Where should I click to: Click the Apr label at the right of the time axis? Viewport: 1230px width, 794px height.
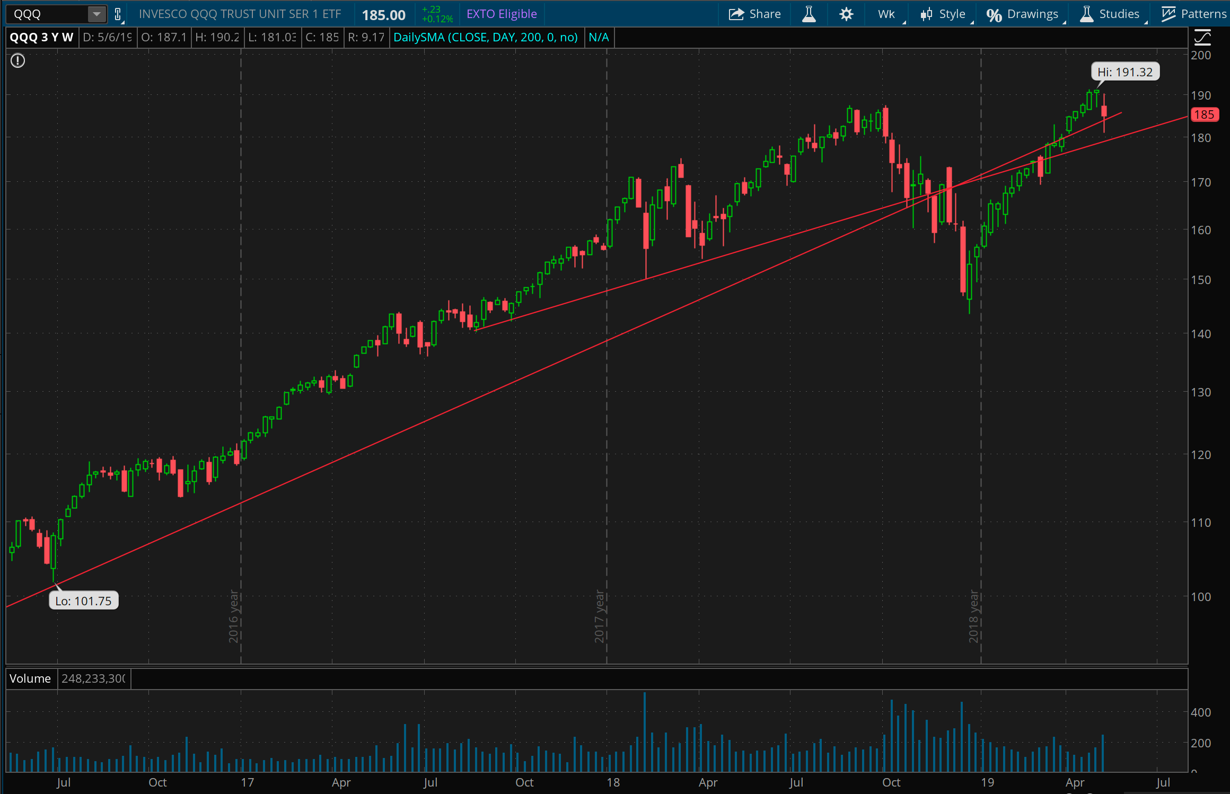click(x=1075, y=783)
